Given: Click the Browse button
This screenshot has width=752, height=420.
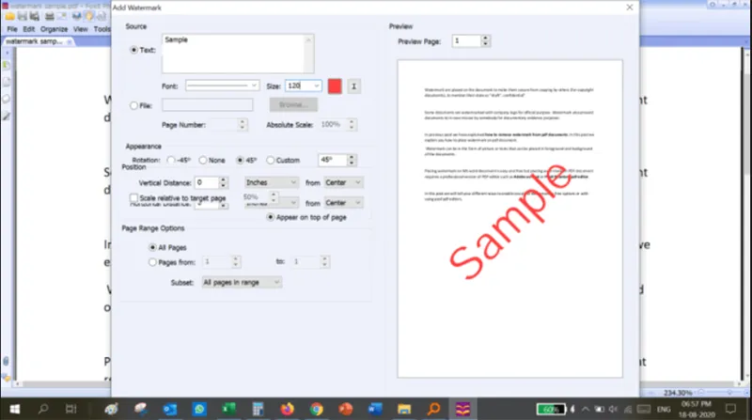Looking at the screenshot, I should pyautogui.click(x=293, y=104).
